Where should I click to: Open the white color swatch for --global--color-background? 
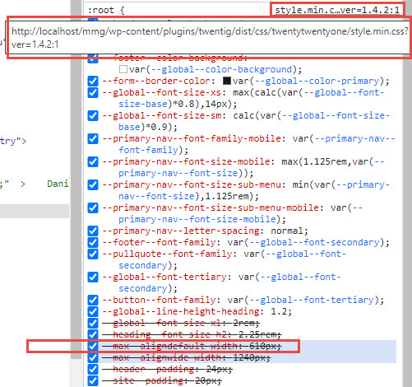123,69
